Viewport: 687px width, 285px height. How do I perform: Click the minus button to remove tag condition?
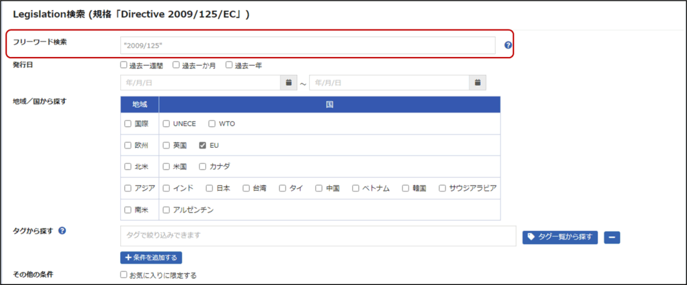(611, 236)
